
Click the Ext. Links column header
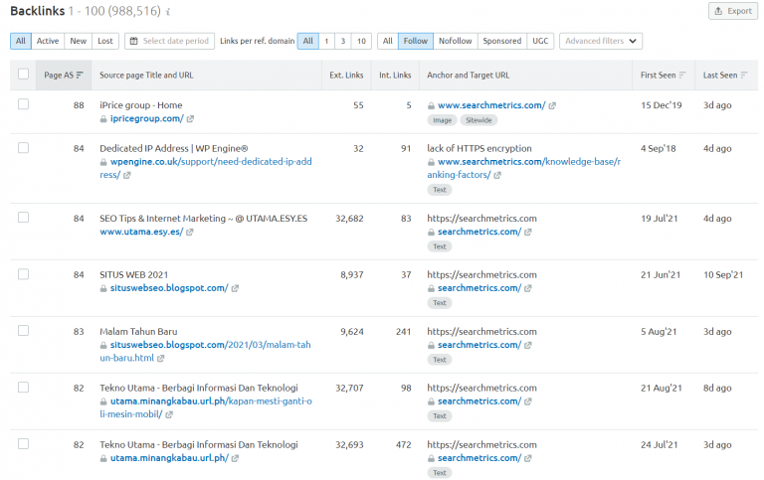click(x=346, y=75)
